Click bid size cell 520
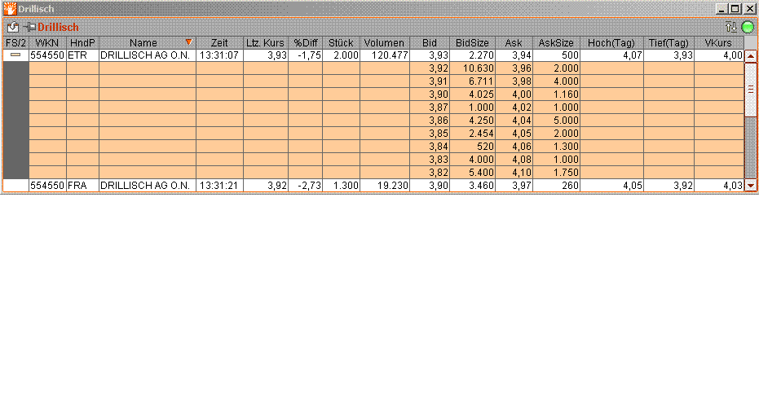The width and height of the screenshot is (759, 417). pyautogui.click(x=473, y=147)
